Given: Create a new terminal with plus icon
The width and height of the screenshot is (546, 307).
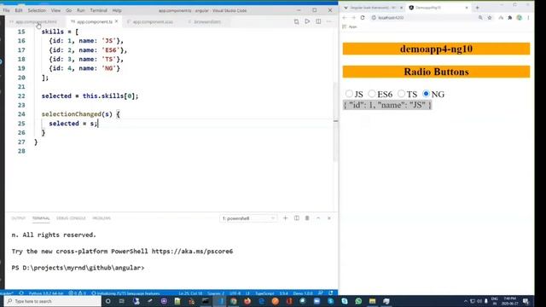Looking at the screenshot, I should click(285, 218).
